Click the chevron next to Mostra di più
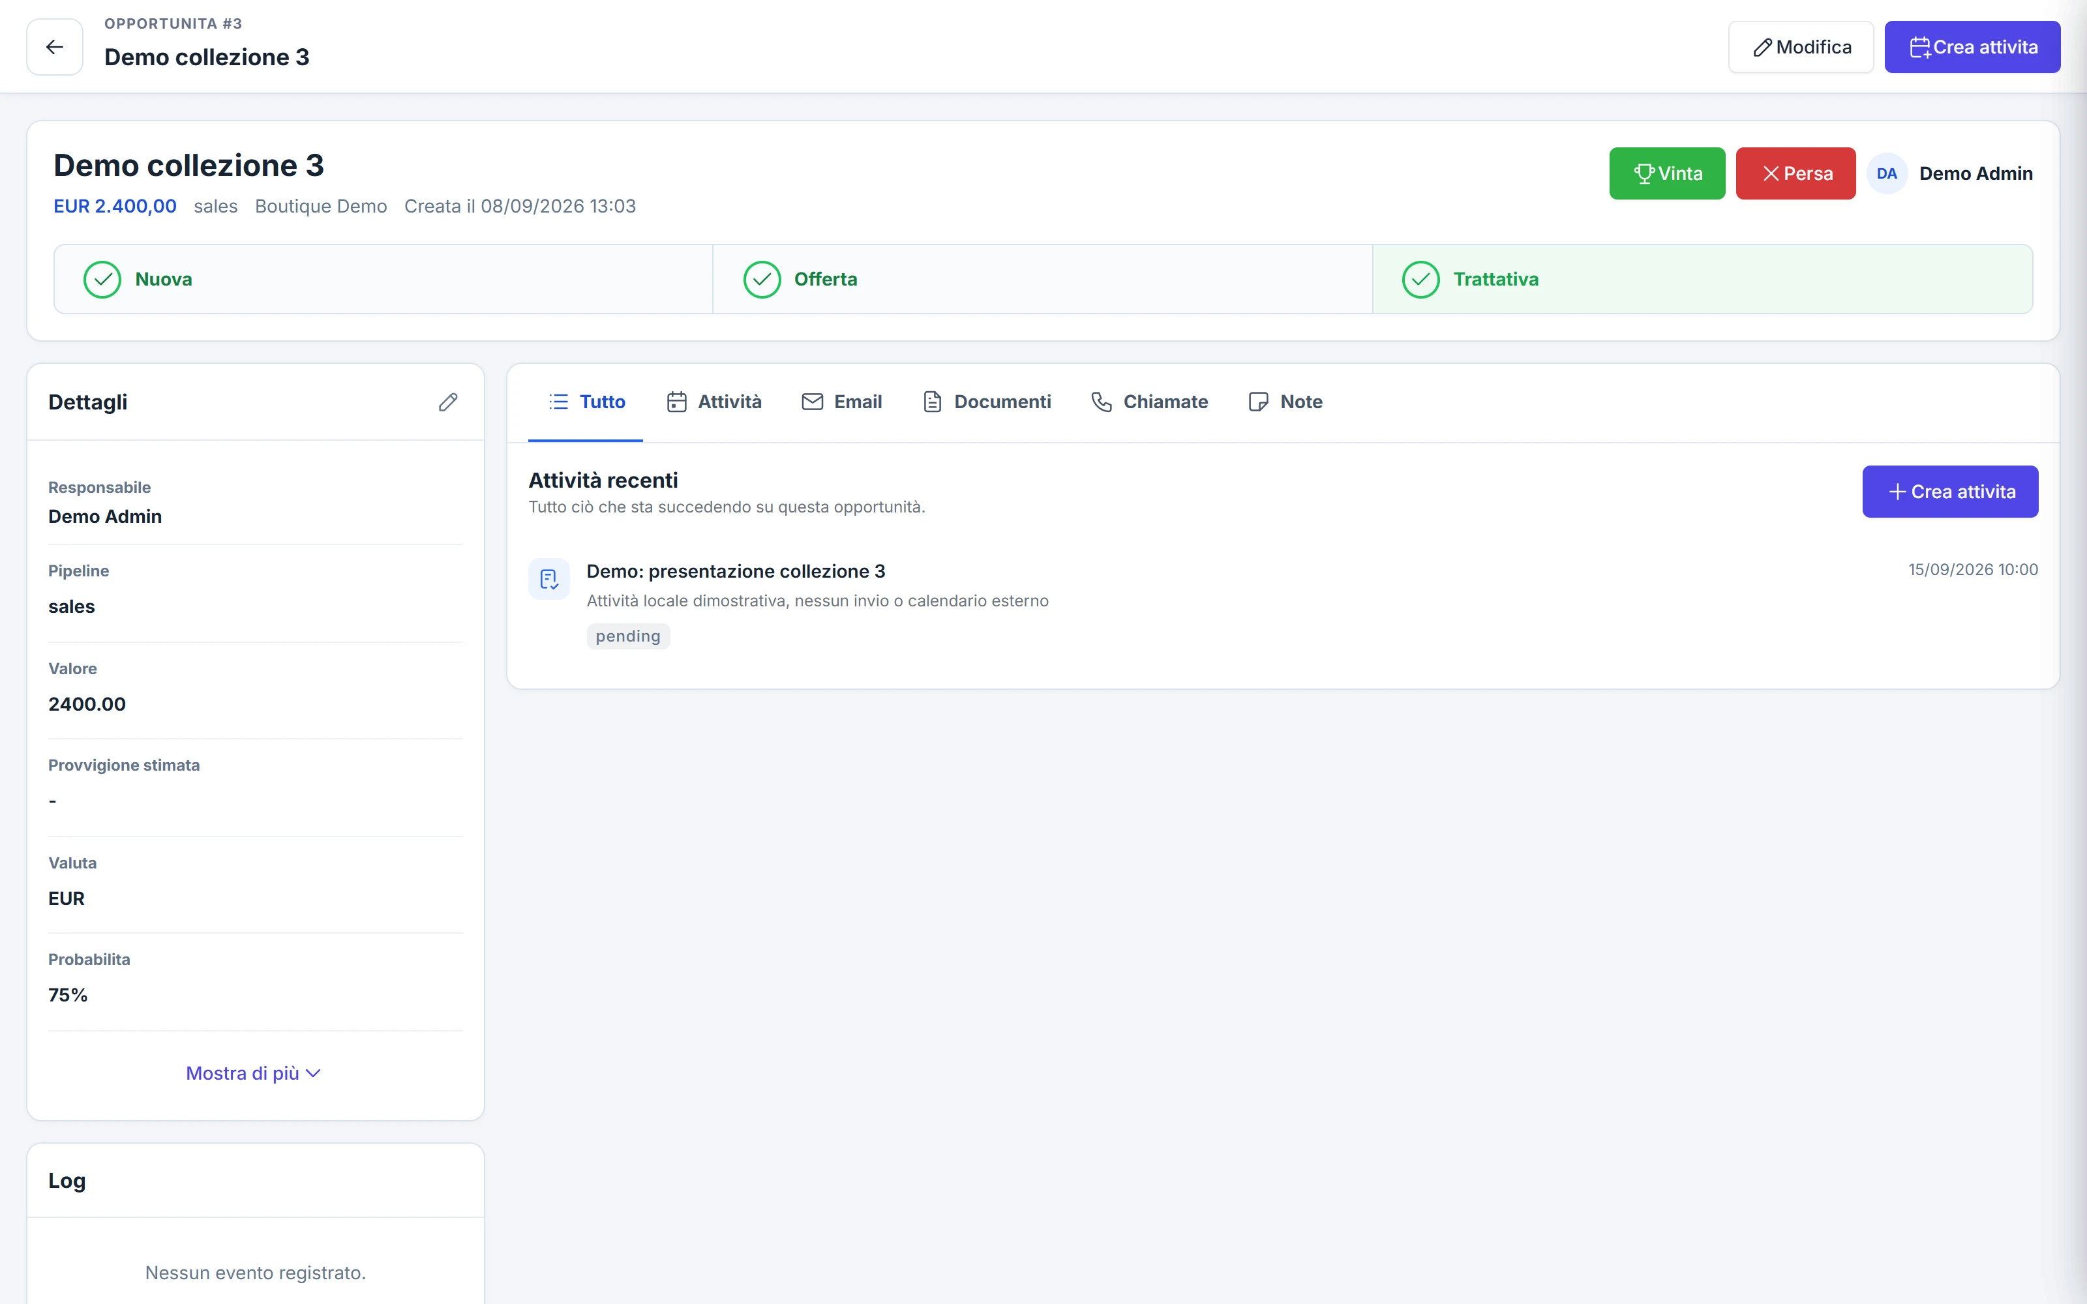This screenshot has width=2087, height=1304. pyautogui.click(x=313, y=1074)
